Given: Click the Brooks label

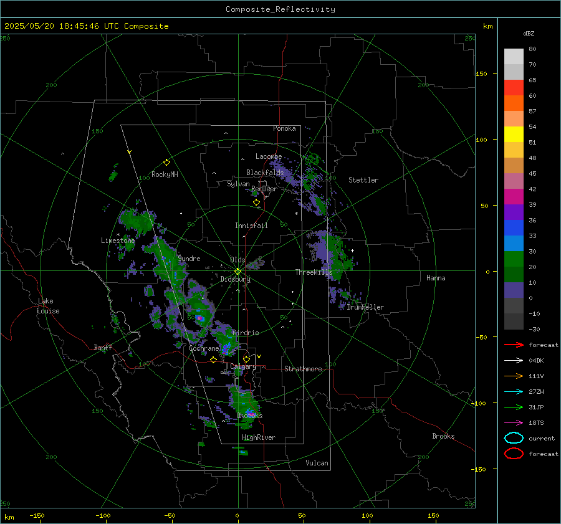Looking at the screenshot, I should pos(443,436).
